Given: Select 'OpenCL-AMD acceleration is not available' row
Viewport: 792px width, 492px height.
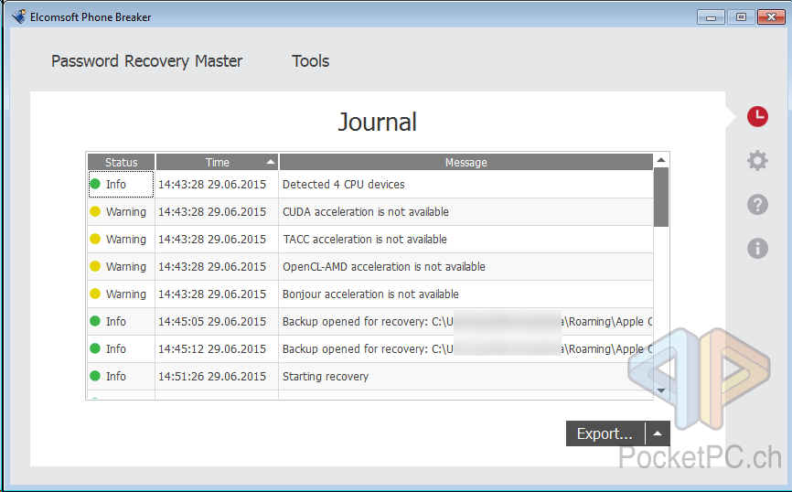Looking at the screenshot, I should click(370, 266).
